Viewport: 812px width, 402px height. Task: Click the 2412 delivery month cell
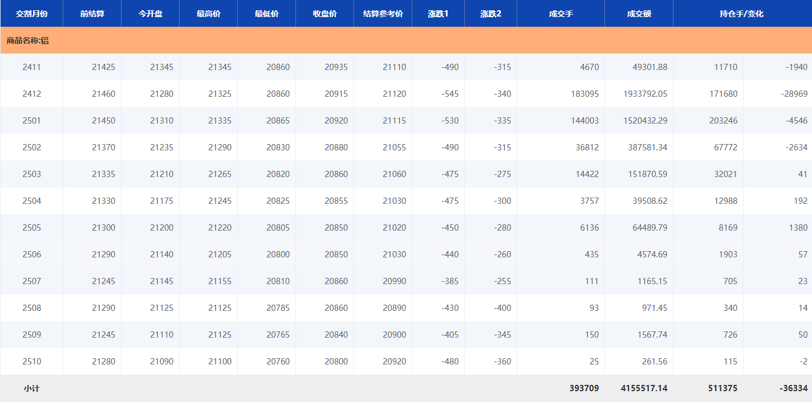tap(31, 94)
